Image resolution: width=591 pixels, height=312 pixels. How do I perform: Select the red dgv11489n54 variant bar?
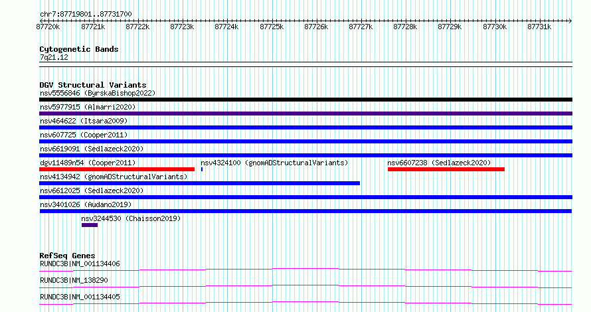pyautogui.click(x=117, y=169)
